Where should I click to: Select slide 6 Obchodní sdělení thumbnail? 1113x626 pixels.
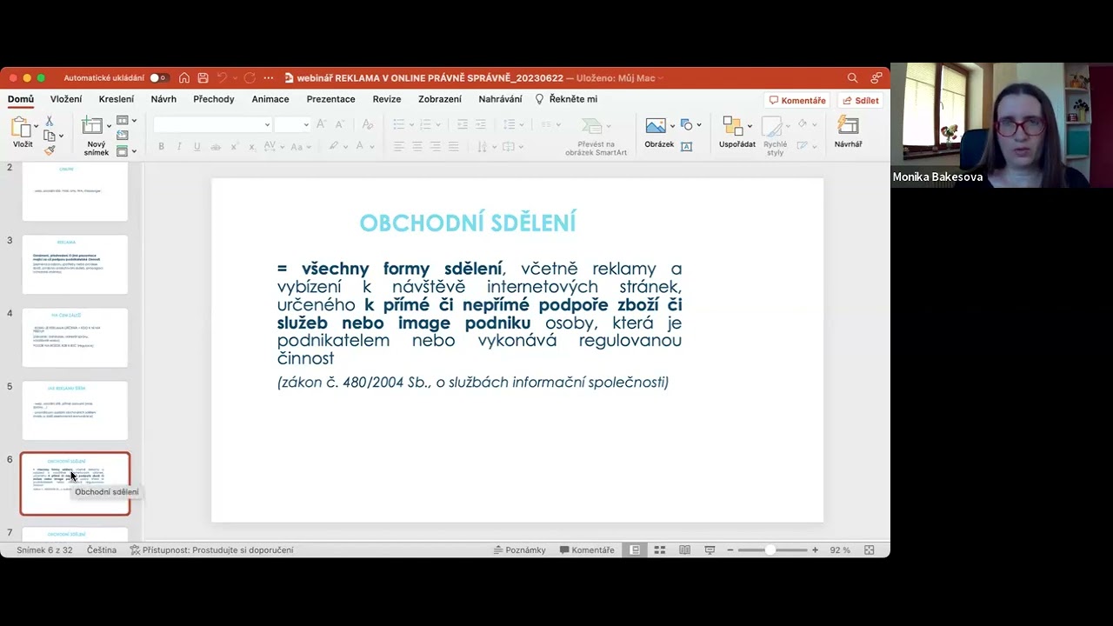[75, 483]
